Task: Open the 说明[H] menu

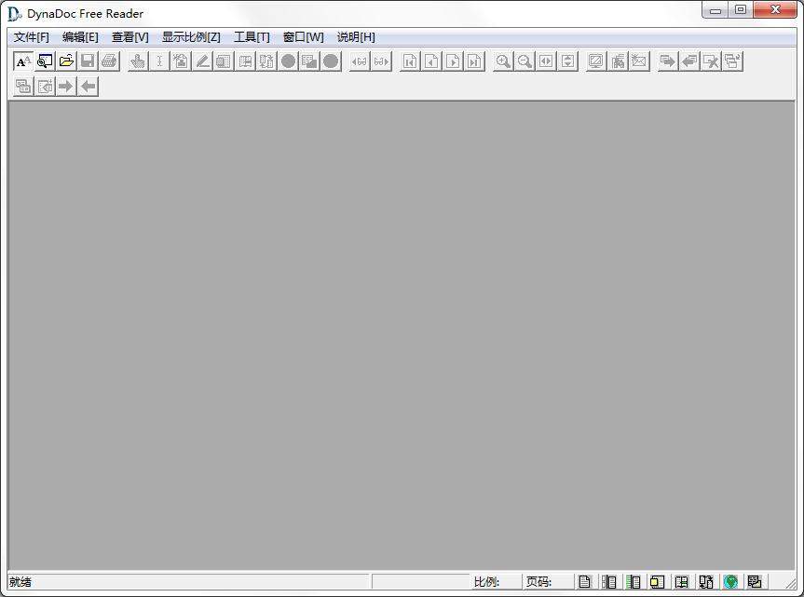Action: [x=356, y=37]
